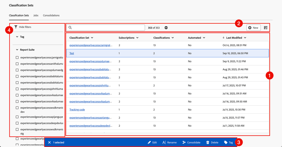Click the Delete trash icon
Screen dimensions: 282x147
(x=208, y=142)
